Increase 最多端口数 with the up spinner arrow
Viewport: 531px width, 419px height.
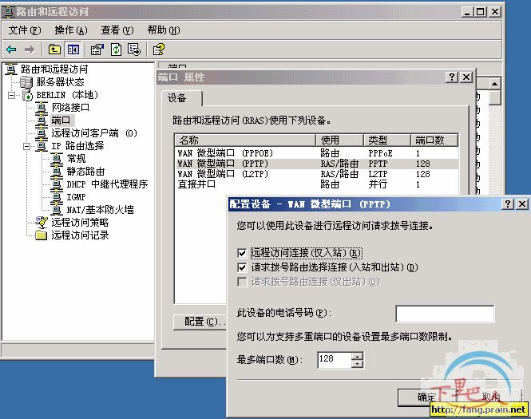(358, 356)
